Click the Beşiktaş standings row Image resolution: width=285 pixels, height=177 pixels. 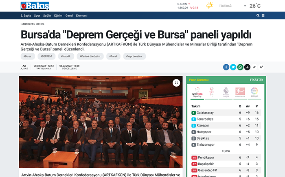tap(226, 138)
